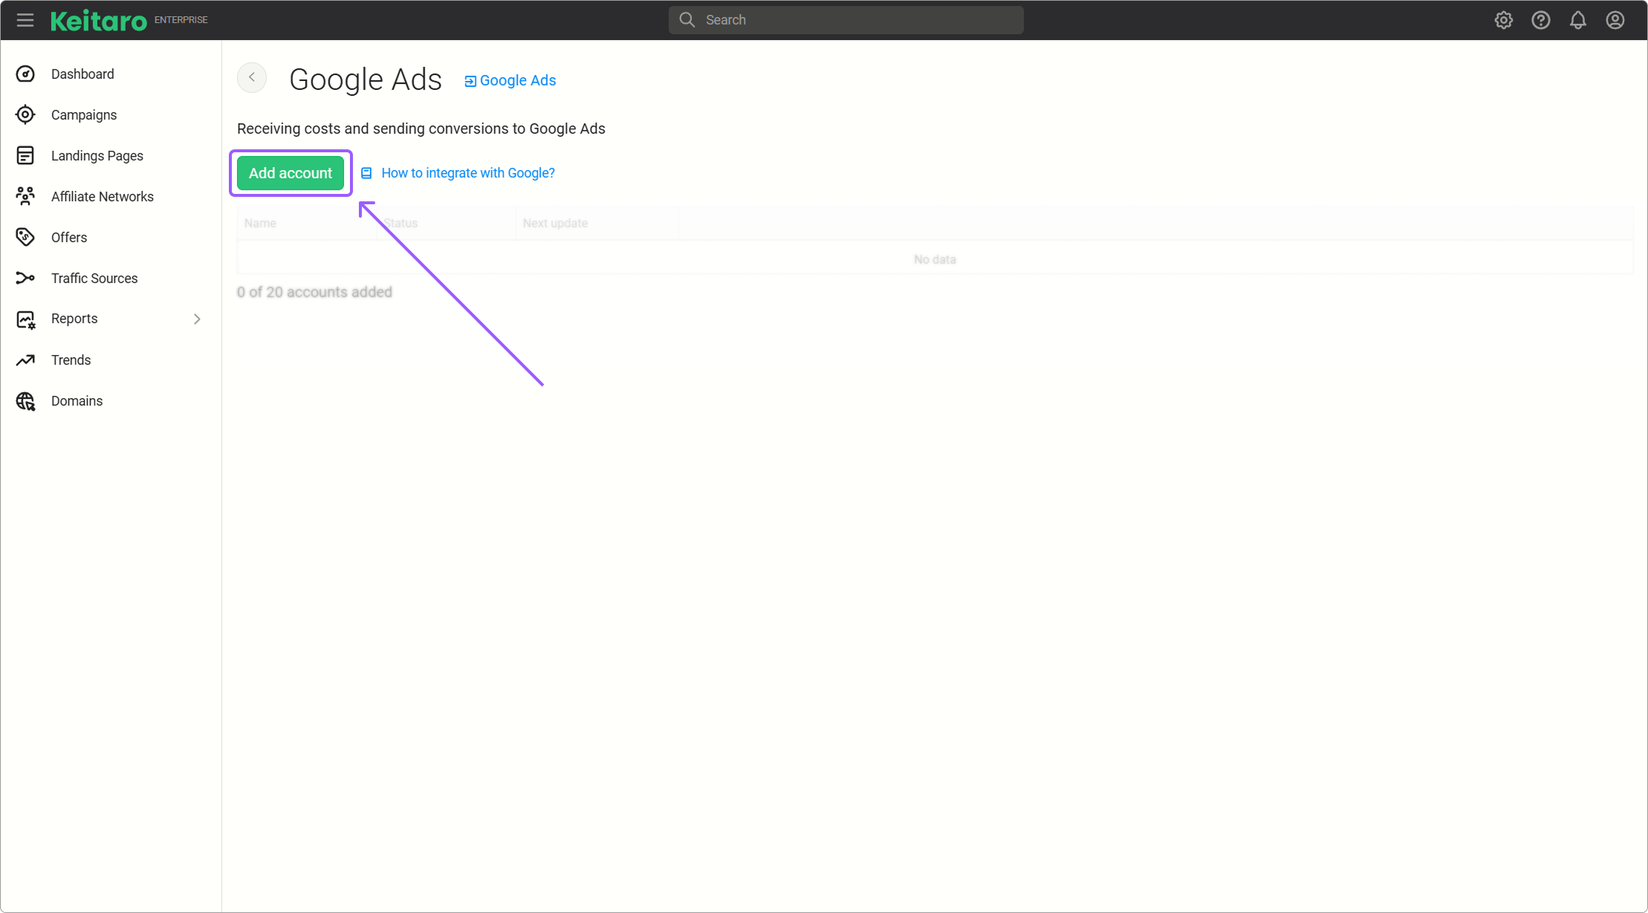Click the Add account button
Image resolution: width=1648 pixels, height=913 pixels.
point(291,173)
